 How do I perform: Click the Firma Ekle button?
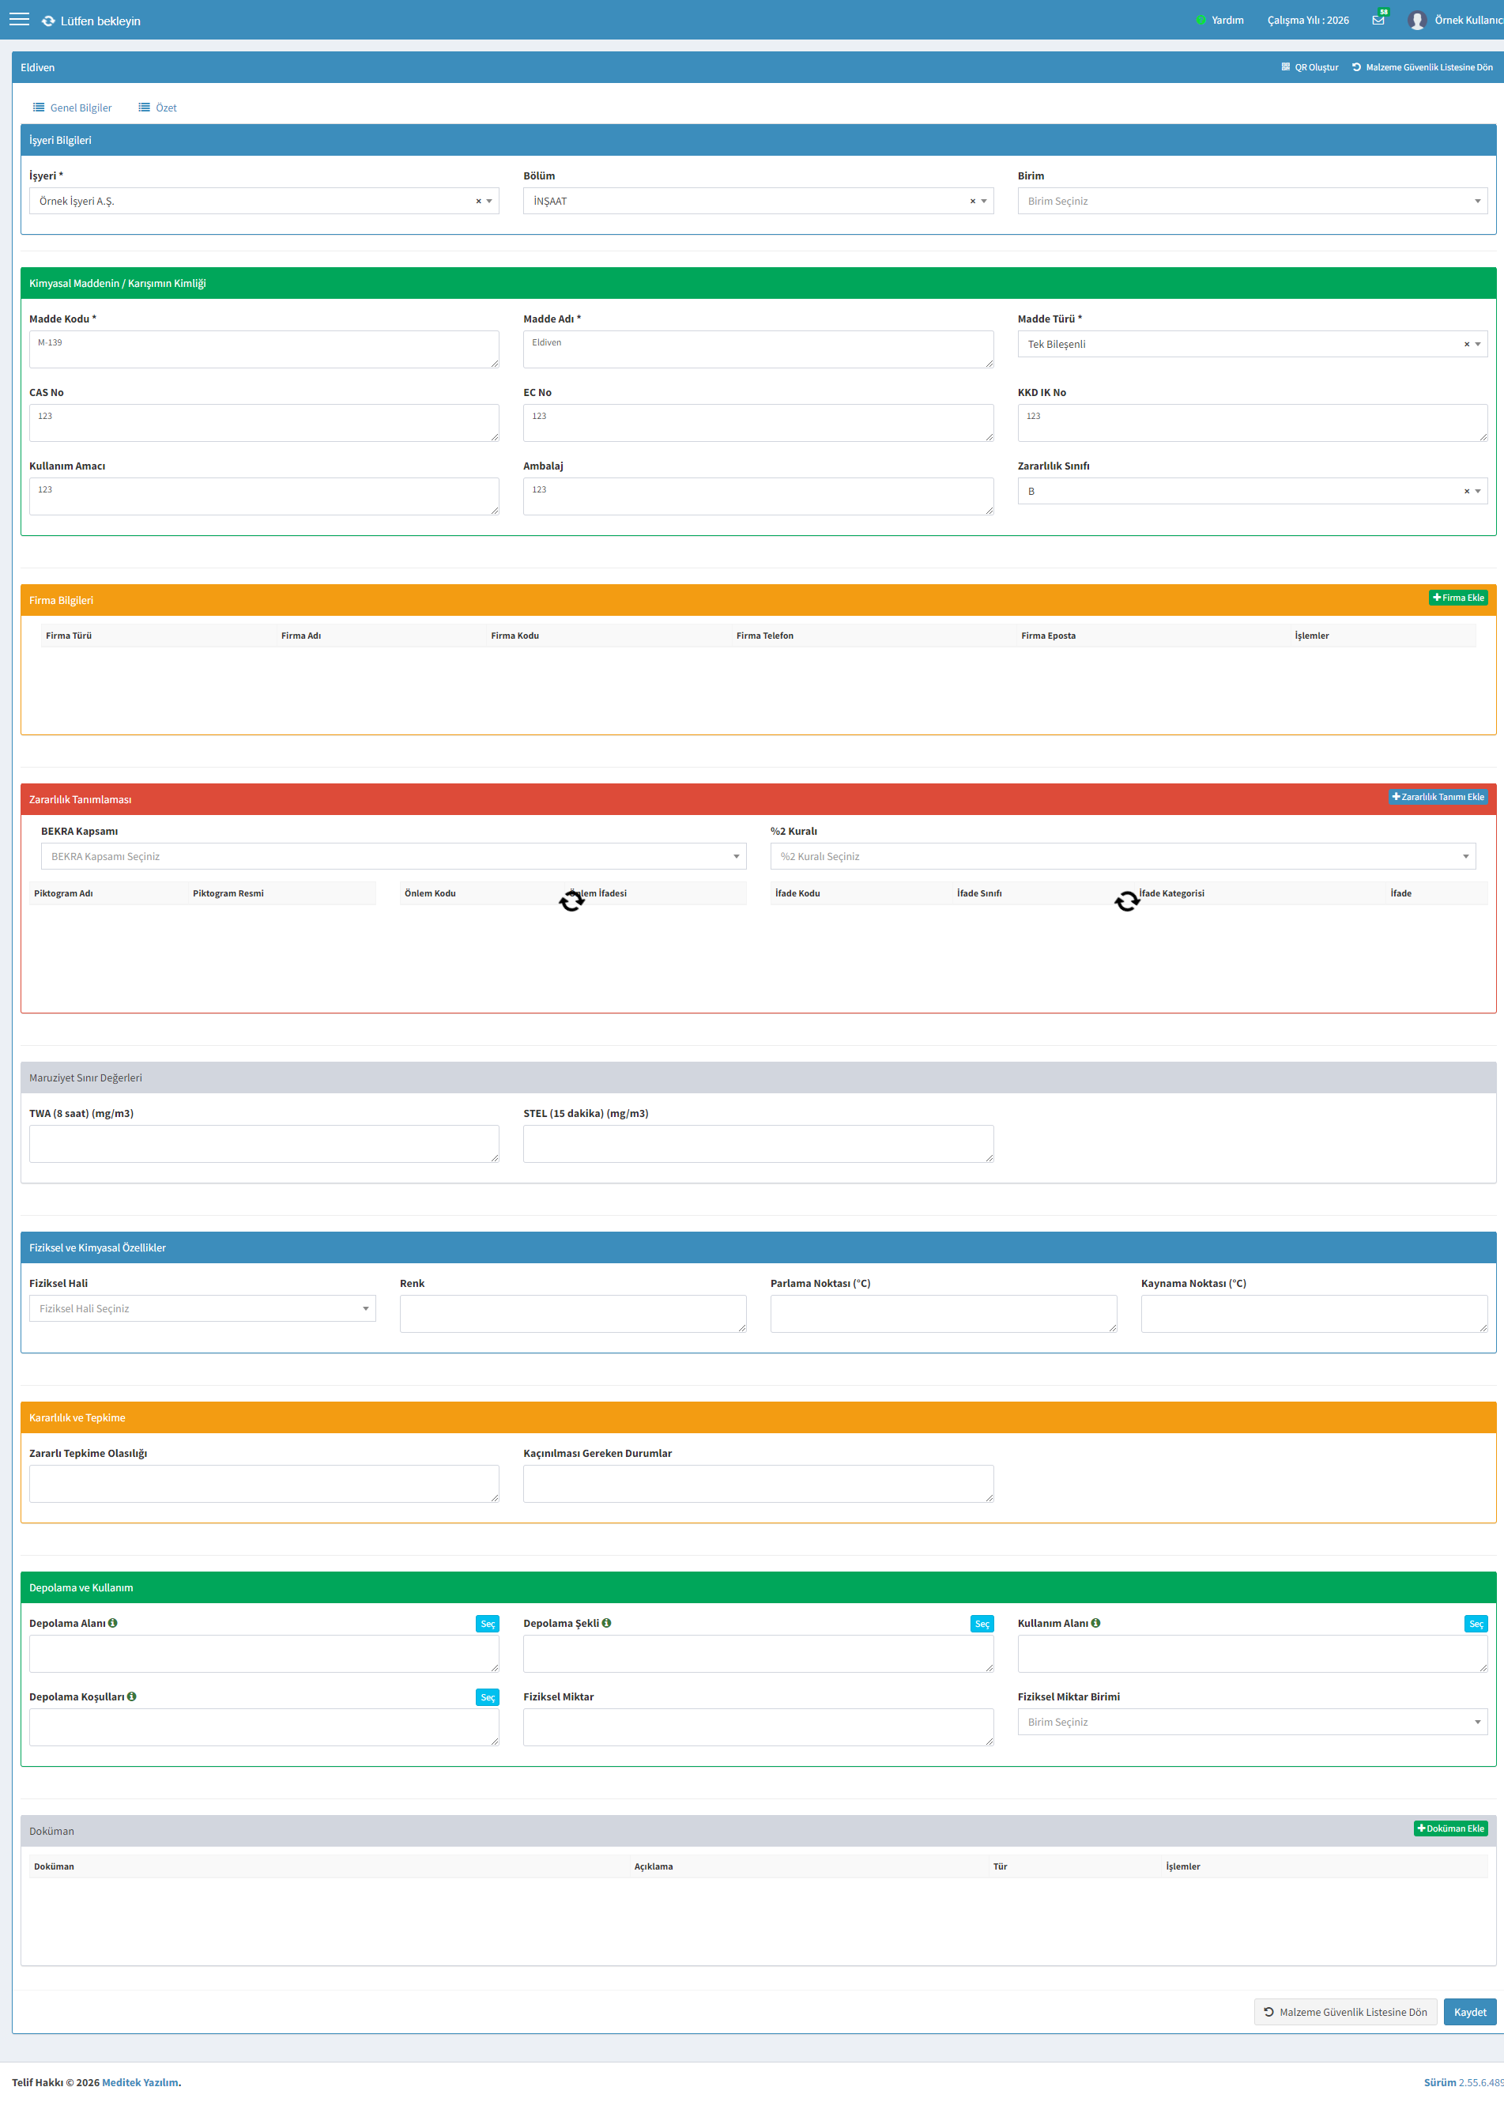click(1457, 598)
